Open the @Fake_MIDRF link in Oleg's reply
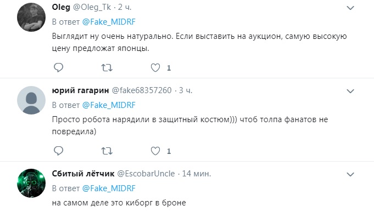The height and width of the screenshot is (212, 374). tap(109, 22)
